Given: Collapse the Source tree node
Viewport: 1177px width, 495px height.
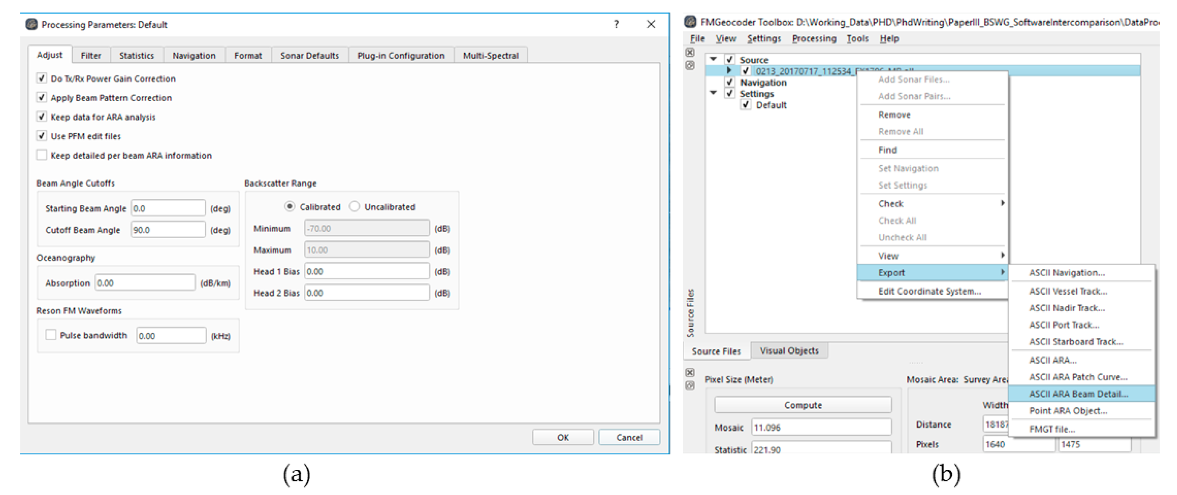Looking at the screenshot, I should (713, 59).
